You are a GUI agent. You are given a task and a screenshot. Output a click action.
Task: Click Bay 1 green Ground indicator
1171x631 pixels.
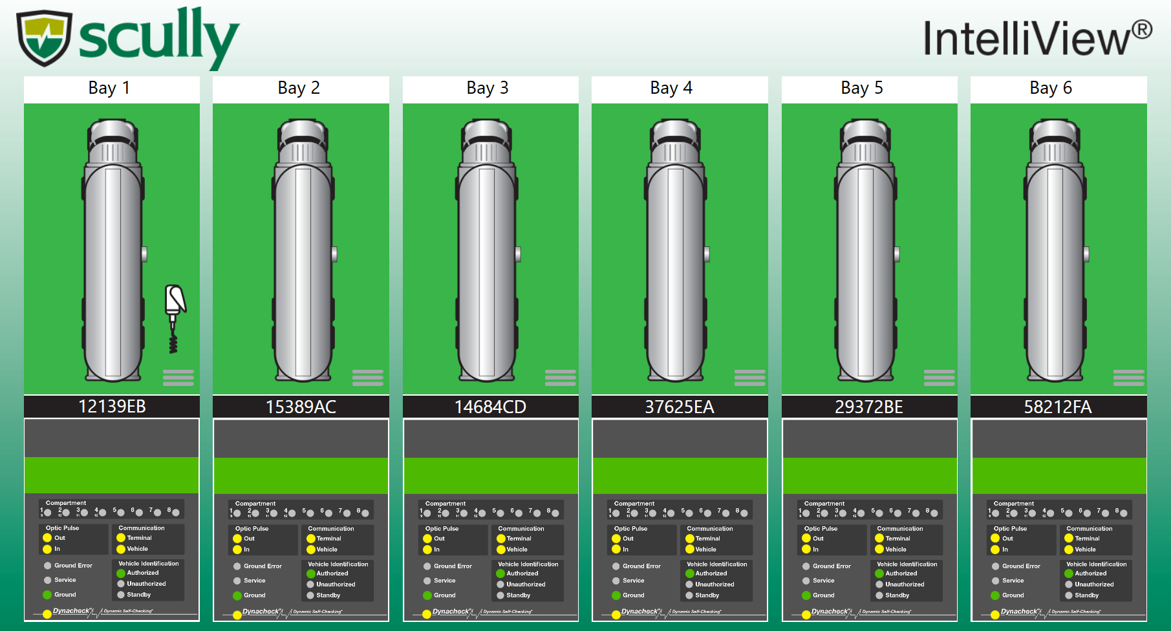(x=47, y=595)
